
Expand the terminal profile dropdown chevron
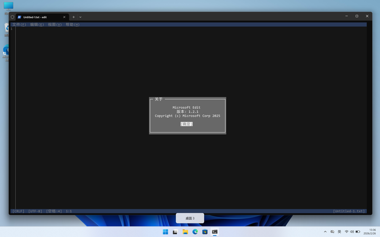pyautogui.click(x=80, y=17)
